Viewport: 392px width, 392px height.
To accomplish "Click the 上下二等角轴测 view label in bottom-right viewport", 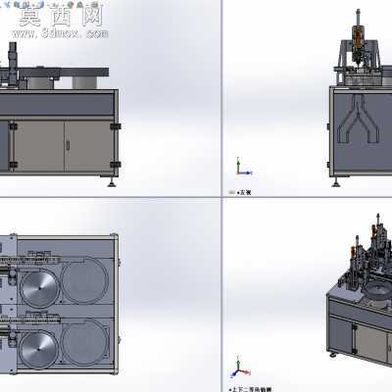I will tap(251, 389).
